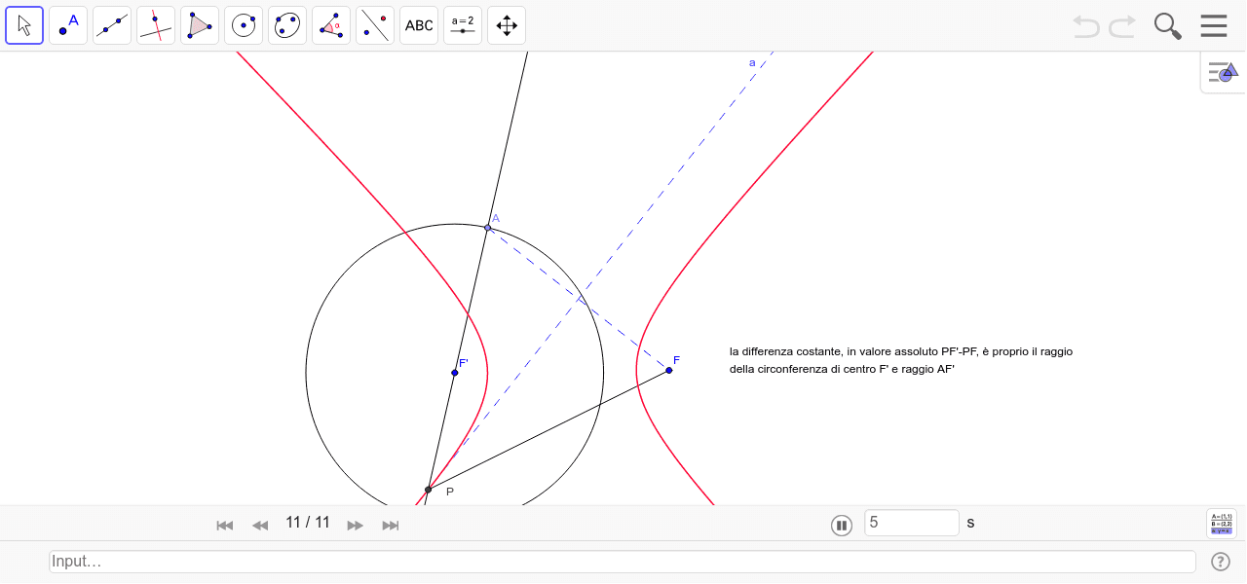Select the Reflect about line tool
This screenshot has height=584, width=1247.
click(375, 25)
